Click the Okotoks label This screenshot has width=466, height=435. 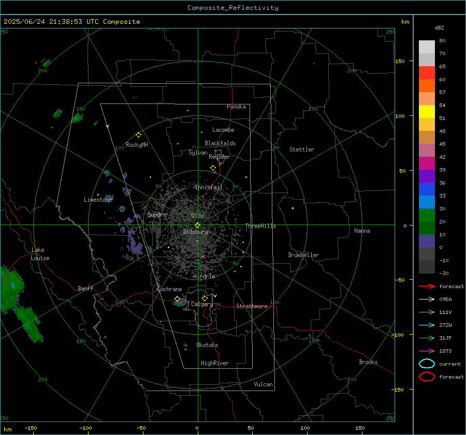(207, 345)
